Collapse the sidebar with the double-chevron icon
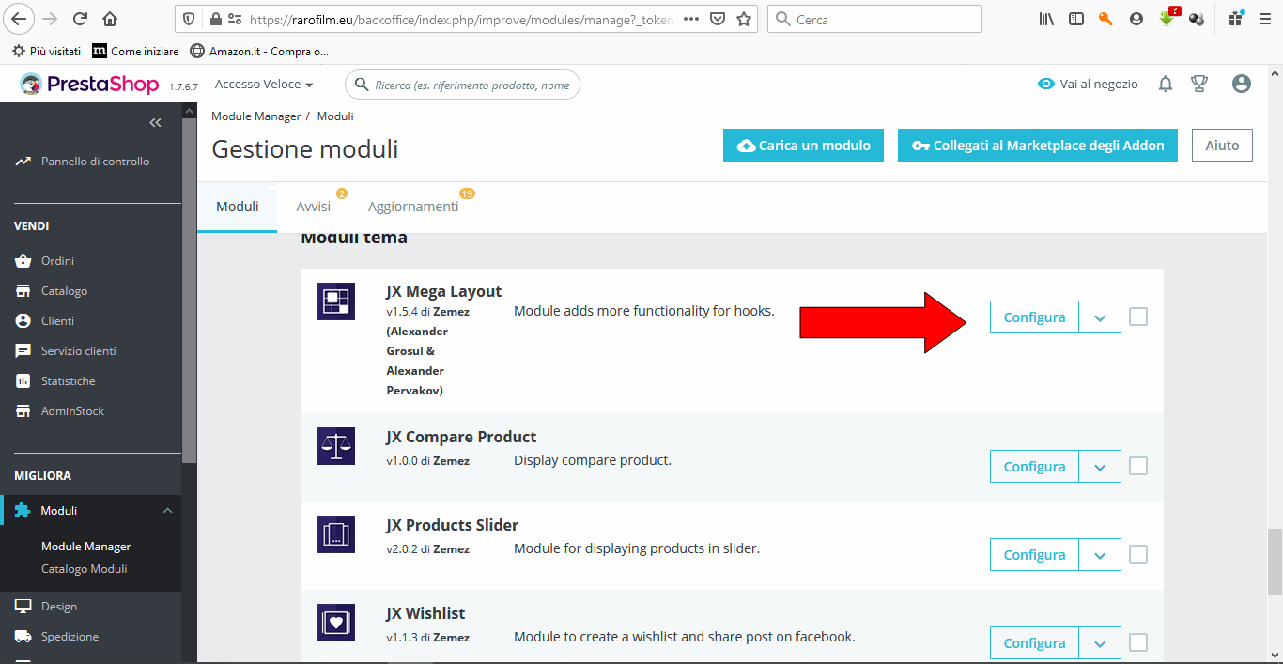Screen dimensions: 1283x664 click(x=156, y=123)
